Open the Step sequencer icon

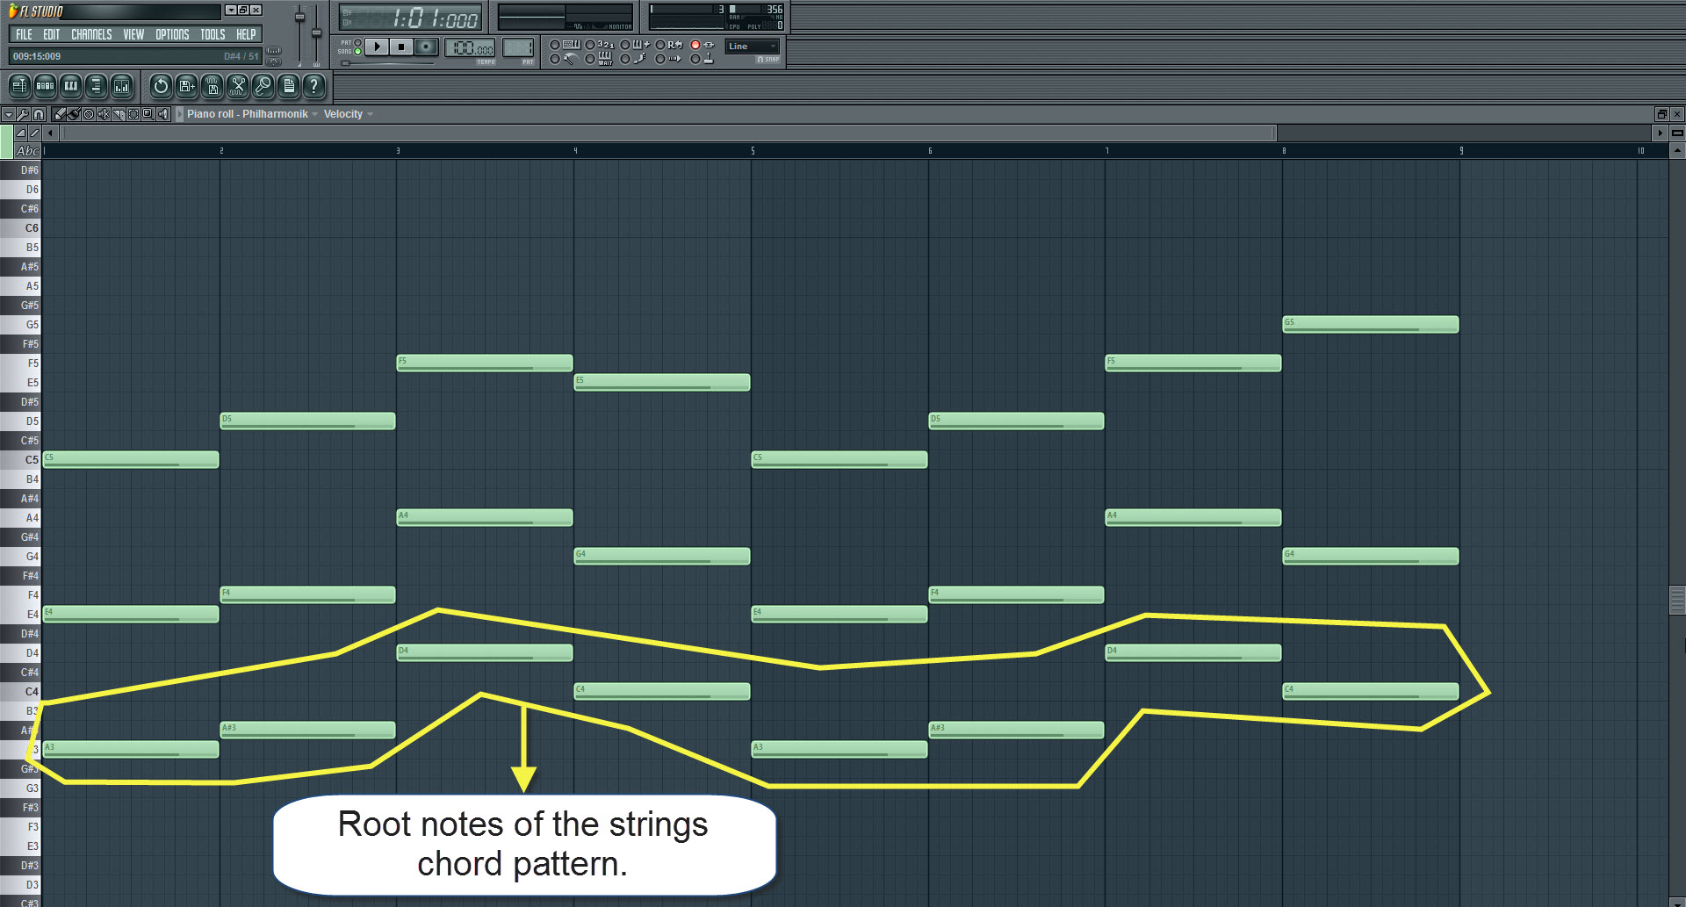point(47,86)
